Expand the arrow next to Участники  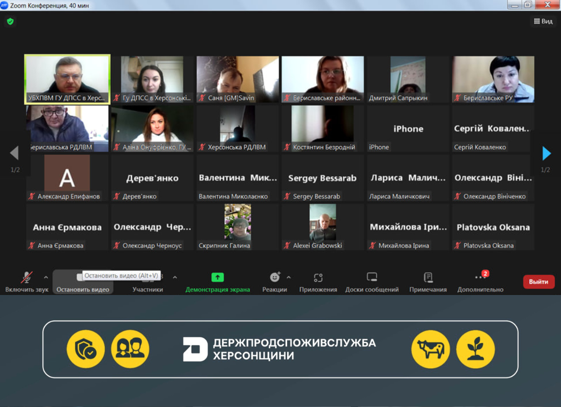[x=175, y=277]
